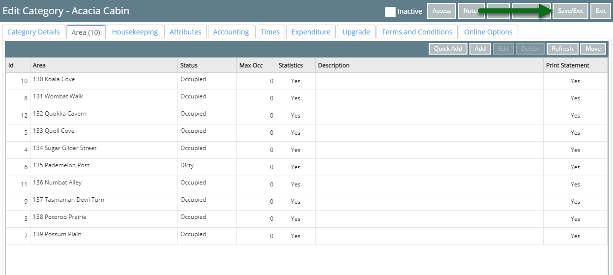Switch to the Online Options tab
Viewport: 613px width, 275px height.
tap(488, 32)
